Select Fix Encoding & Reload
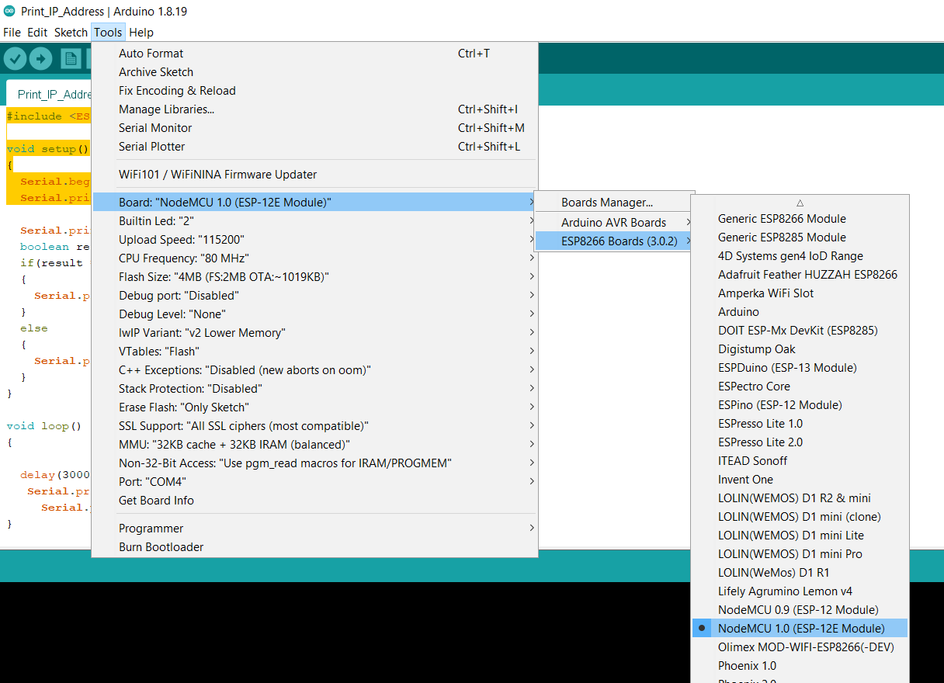The width and height of the screenshot is (944, 683). click(314, 91)
